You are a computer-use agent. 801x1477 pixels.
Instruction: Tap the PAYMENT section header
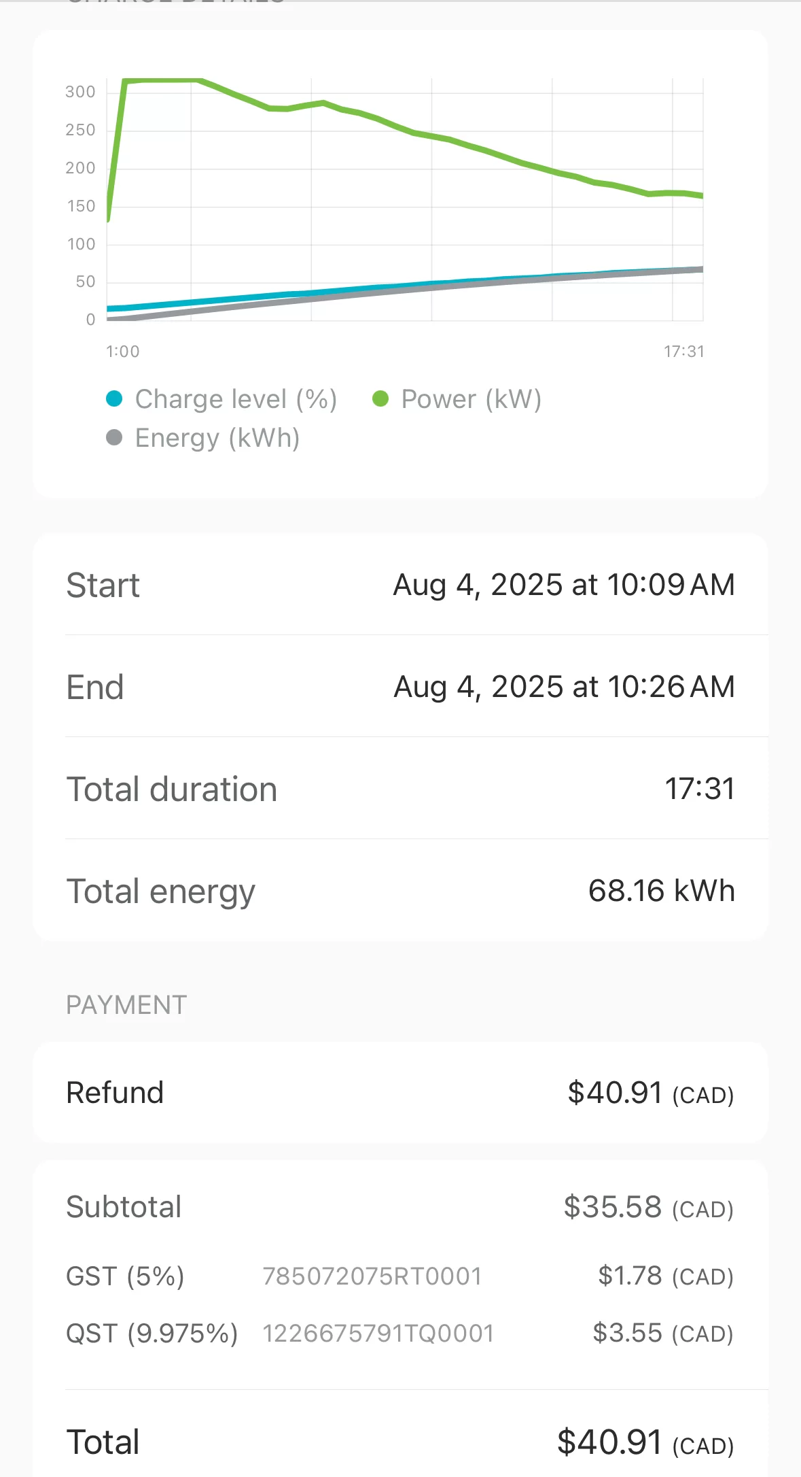pyautogui.click(x=126, y=1005)
